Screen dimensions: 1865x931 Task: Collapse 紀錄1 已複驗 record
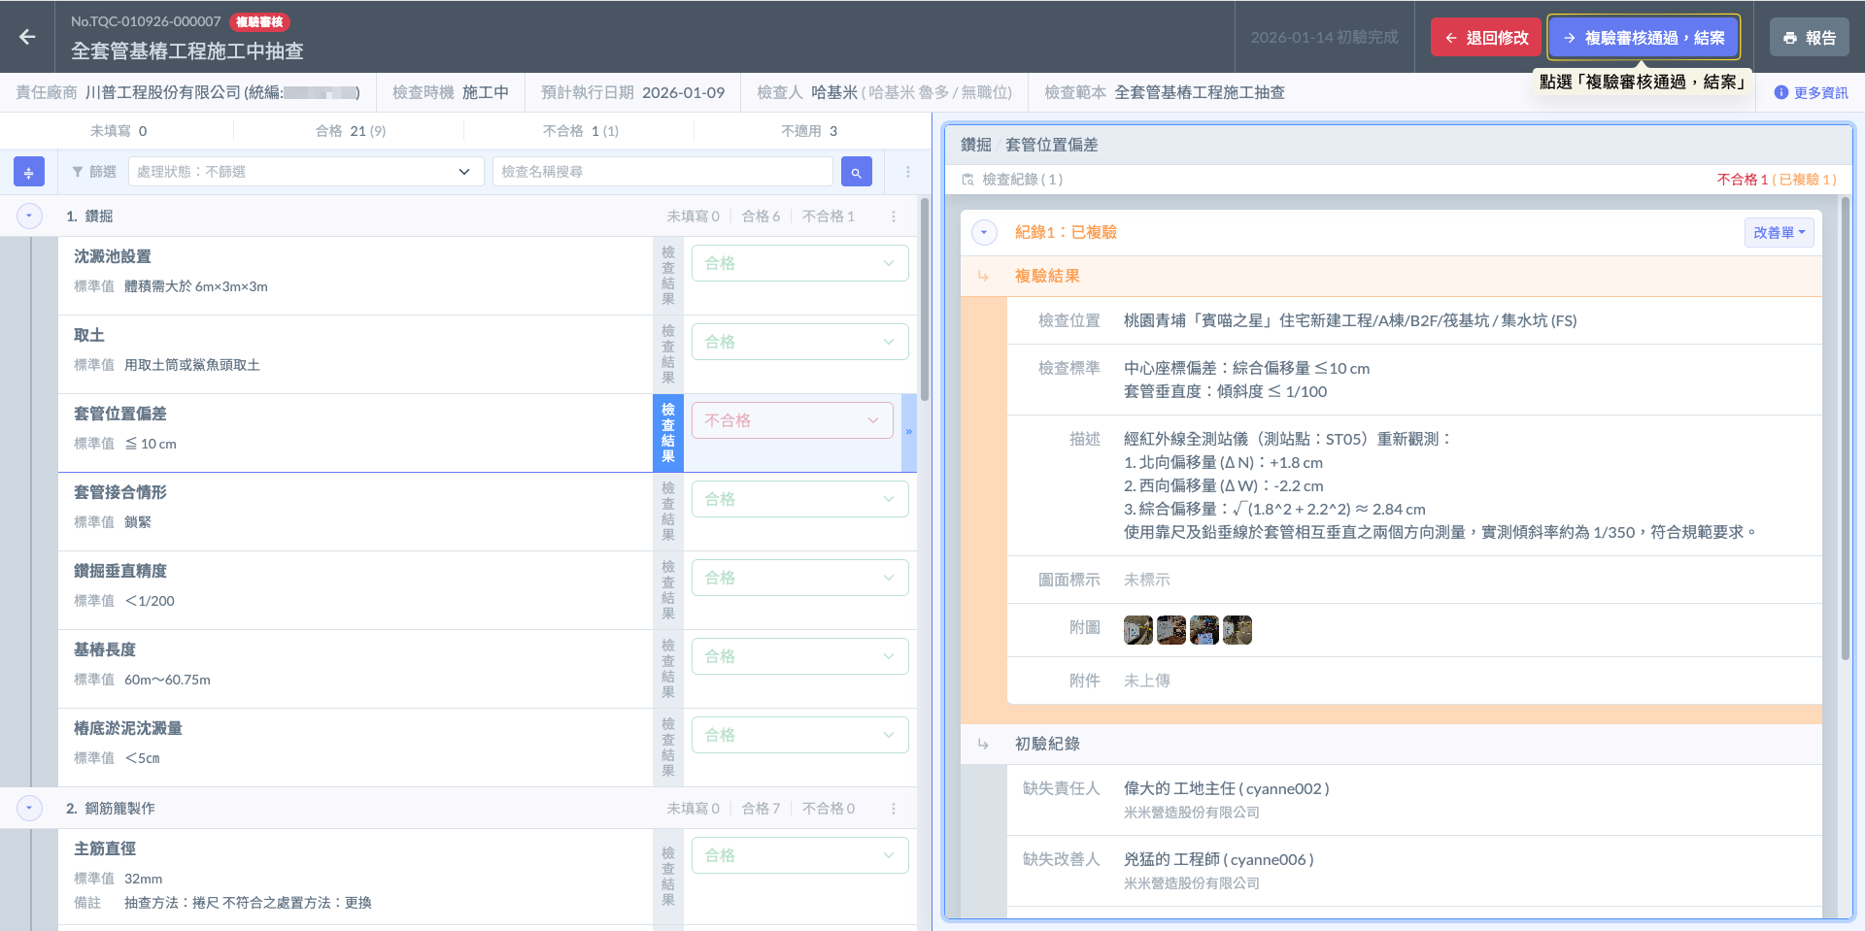[984, 233]
